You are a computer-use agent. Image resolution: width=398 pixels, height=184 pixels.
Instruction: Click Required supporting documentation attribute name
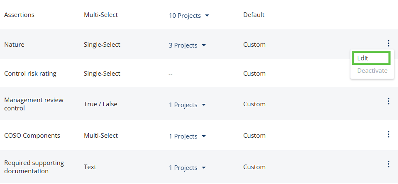(34, 167)
